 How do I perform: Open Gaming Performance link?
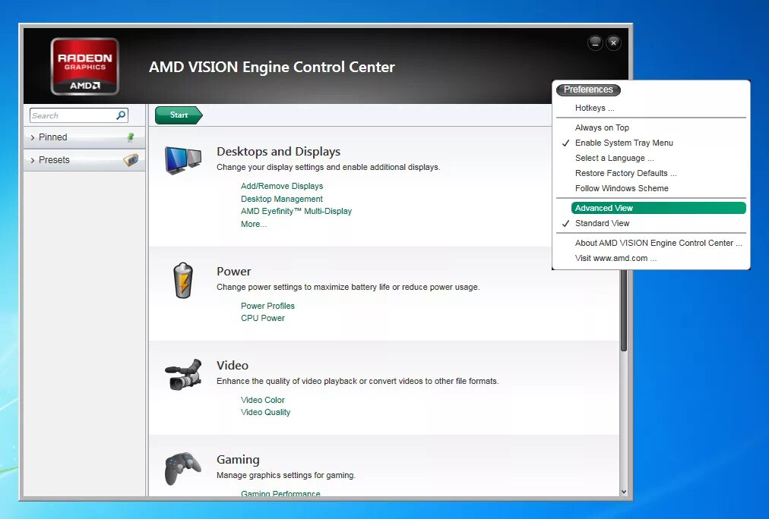[x=280, y=493]
